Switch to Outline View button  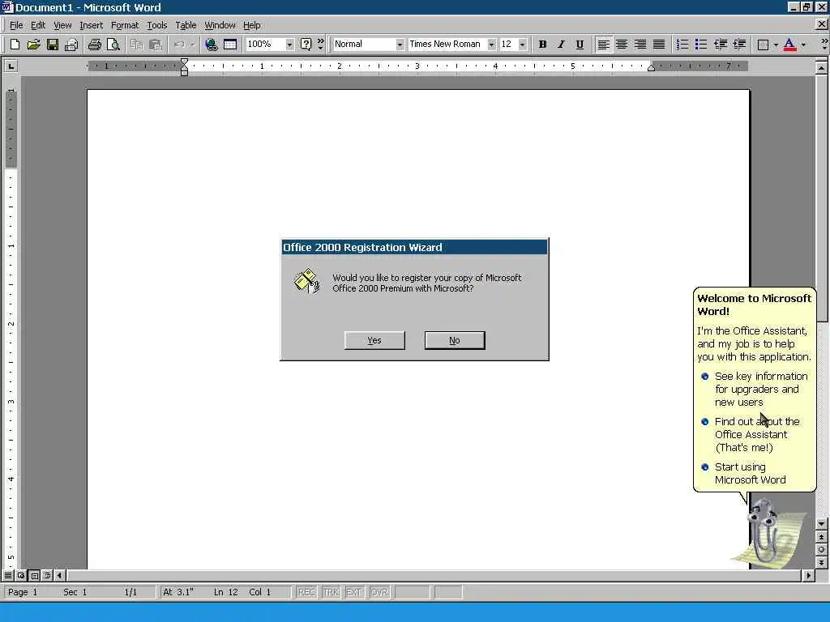click(x=48, y=575)
